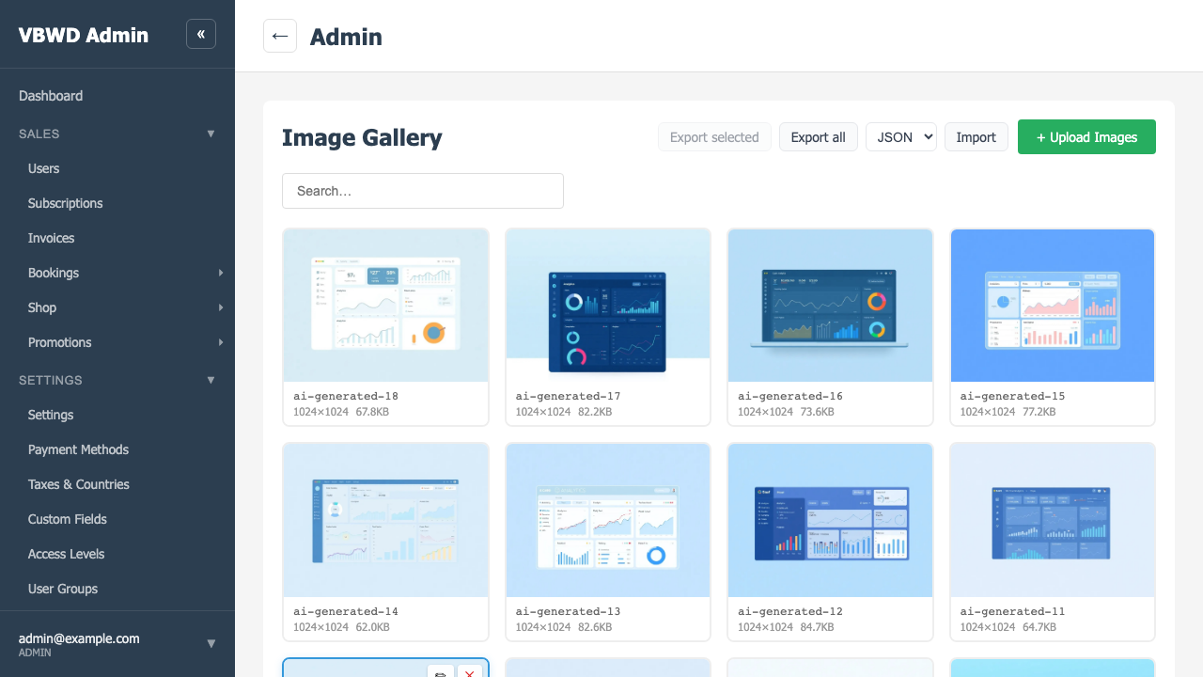Open Payment Methods page
1203x677 pixels.
(117, 449)
